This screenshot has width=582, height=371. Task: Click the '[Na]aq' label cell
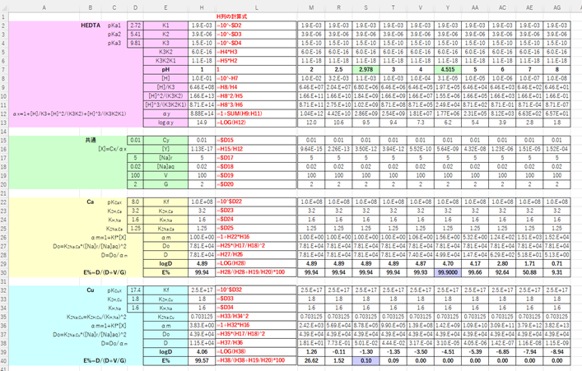pos(165,166)
